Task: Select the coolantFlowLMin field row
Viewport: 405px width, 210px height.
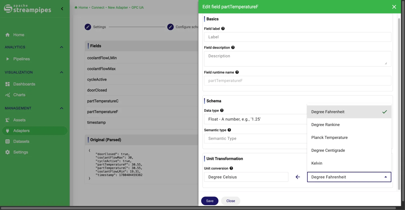Action: point(142,58)
